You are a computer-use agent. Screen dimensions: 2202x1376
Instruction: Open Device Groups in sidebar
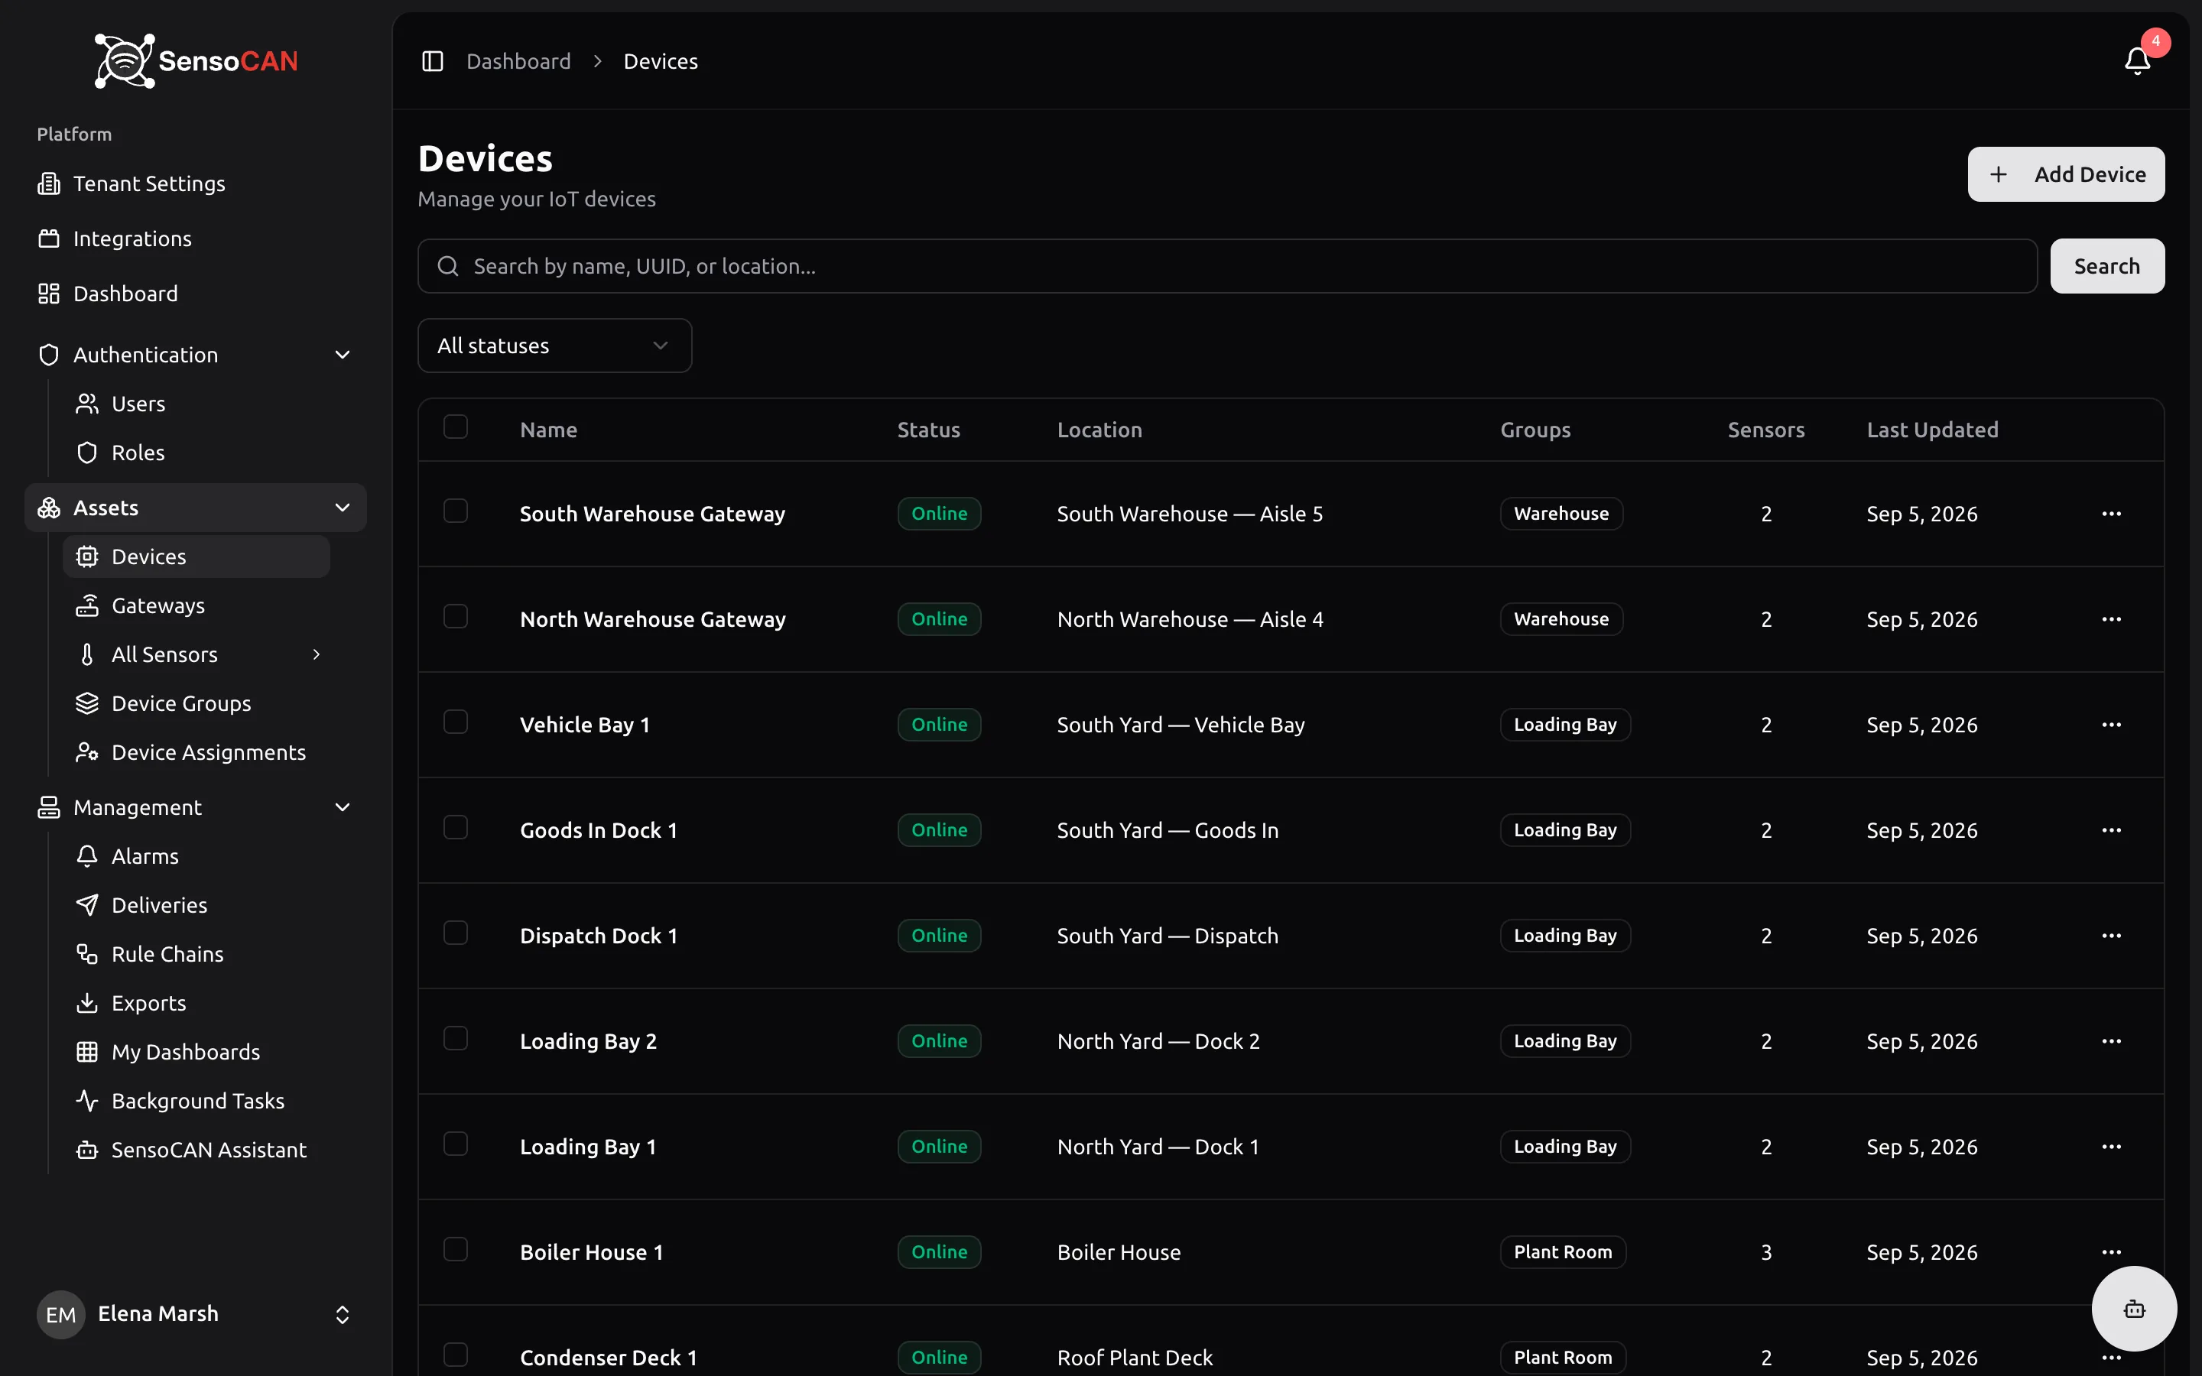click(x=196, y=703)
